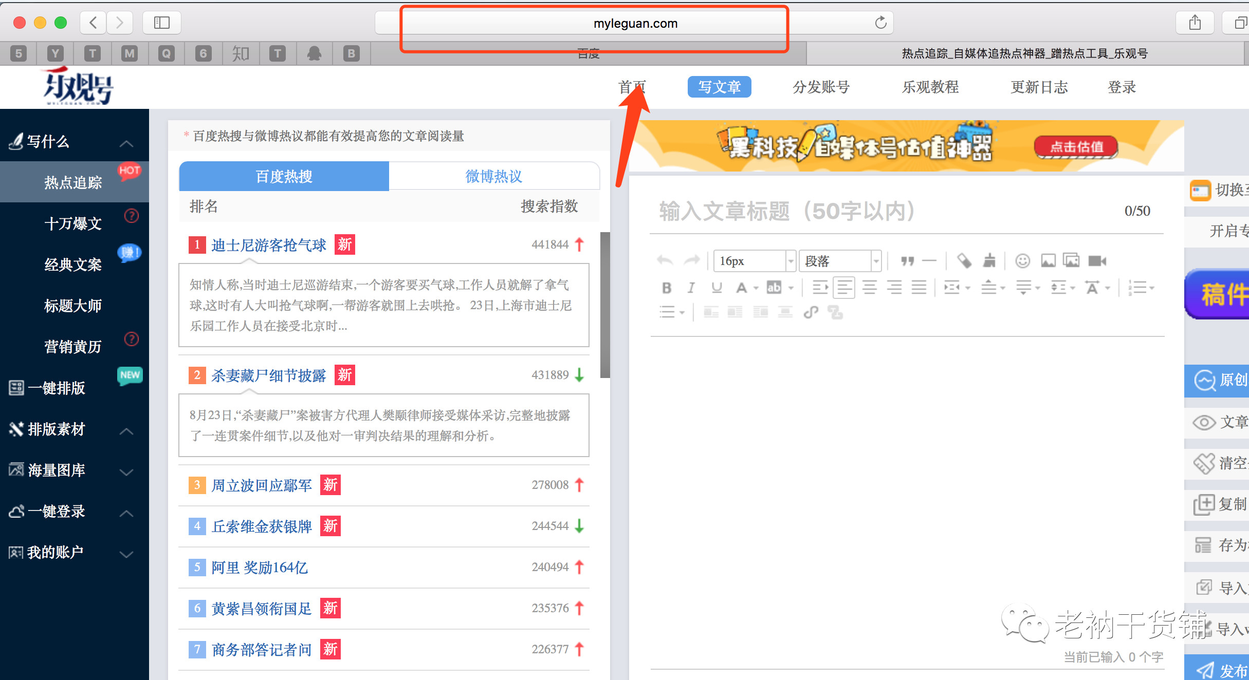The width and height of the screenshot is (1249, 680).
Task: Go back in Safari history
Action: tap(93, 23)
